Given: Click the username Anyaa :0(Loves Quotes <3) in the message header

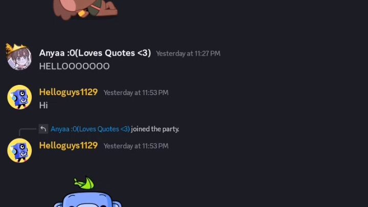Looking at the screenshot, I should [95, 53].
